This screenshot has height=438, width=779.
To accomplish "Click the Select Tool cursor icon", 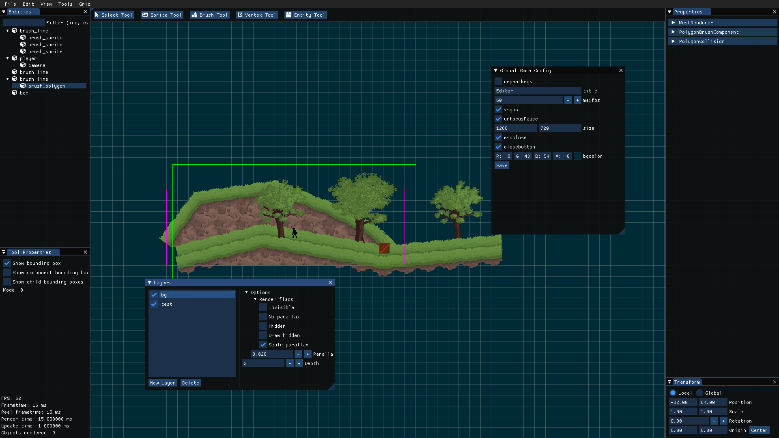I will (97, 15).
